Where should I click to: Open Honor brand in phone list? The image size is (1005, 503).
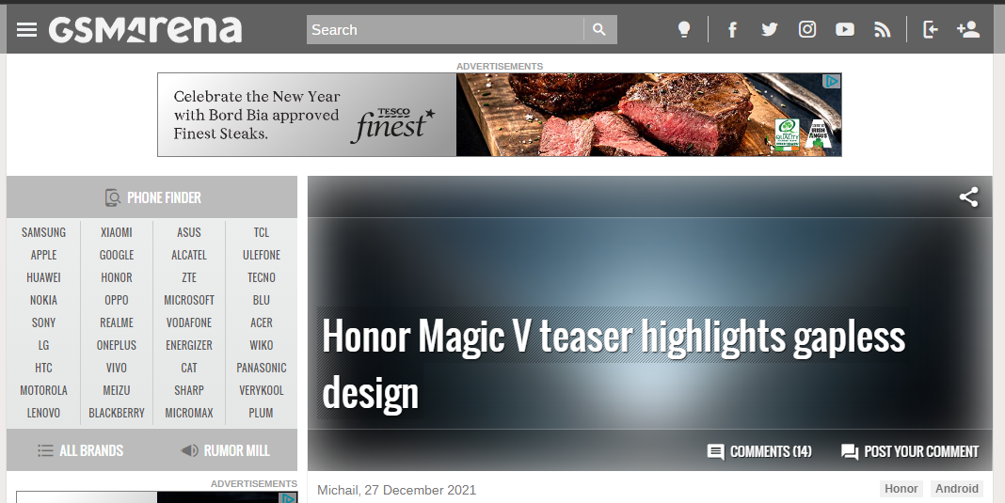point(117,277)
